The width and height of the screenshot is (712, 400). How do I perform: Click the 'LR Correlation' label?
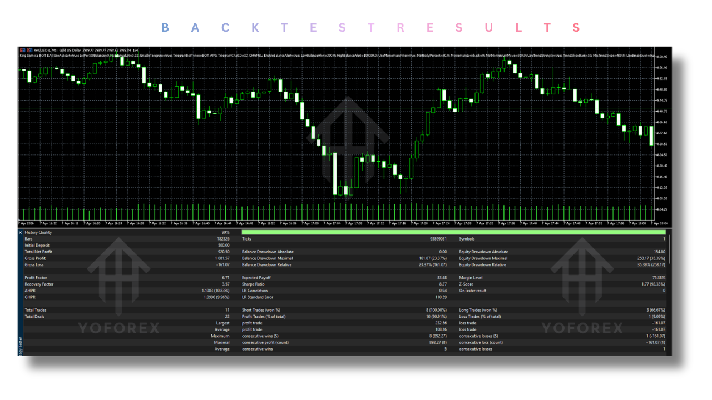pos(255,291)
